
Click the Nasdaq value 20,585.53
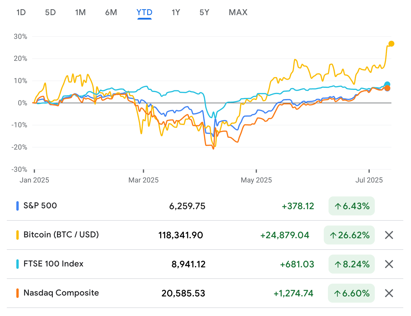(183, 293)
